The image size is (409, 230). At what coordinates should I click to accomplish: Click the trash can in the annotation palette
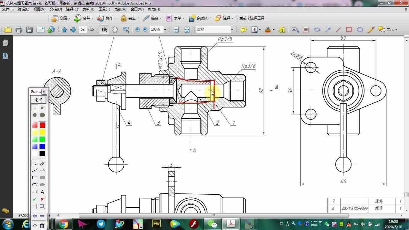point(42,225)
